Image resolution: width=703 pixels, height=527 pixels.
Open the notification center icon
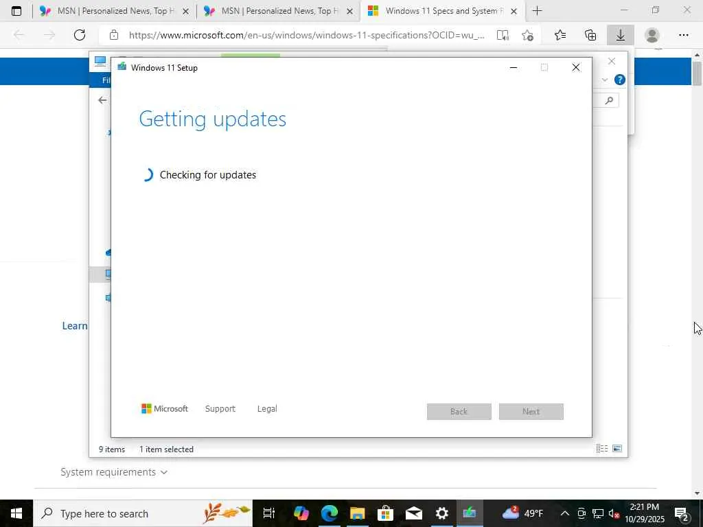[682, 513]
